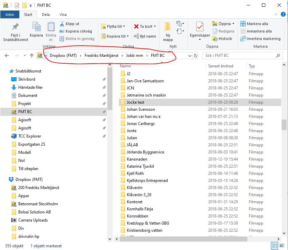Click Fredriks Marktjänst in address path
The image size is (288, 250).
click(102, 56)
